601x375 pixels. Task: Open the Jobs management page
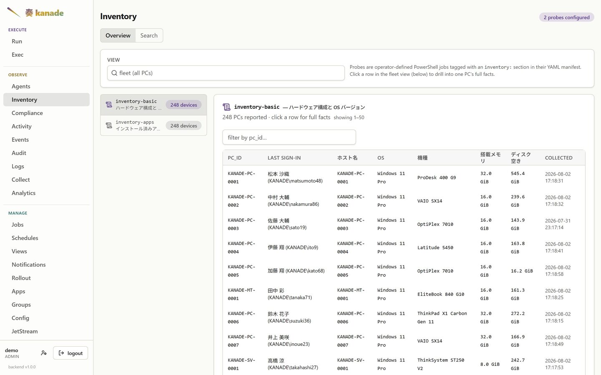[46, 225]
